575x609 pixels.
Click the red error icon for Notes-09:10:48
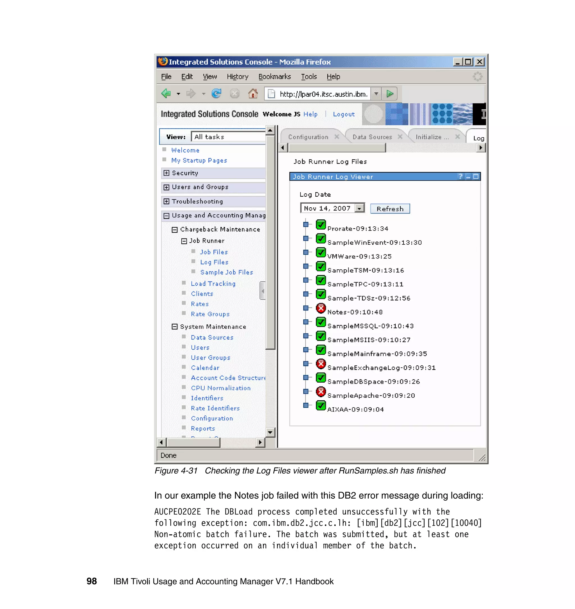coord(321,308)
